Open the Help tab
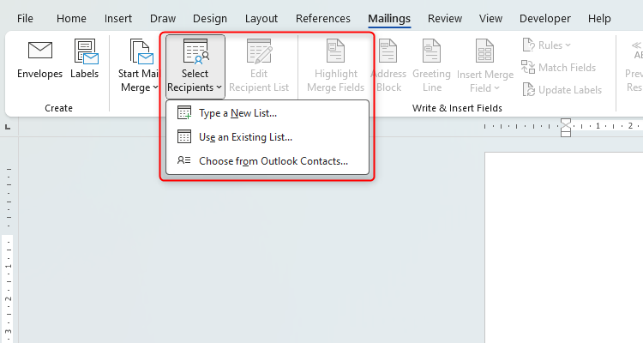This screenshot has width=643, height=343. (x=599, y=19)
